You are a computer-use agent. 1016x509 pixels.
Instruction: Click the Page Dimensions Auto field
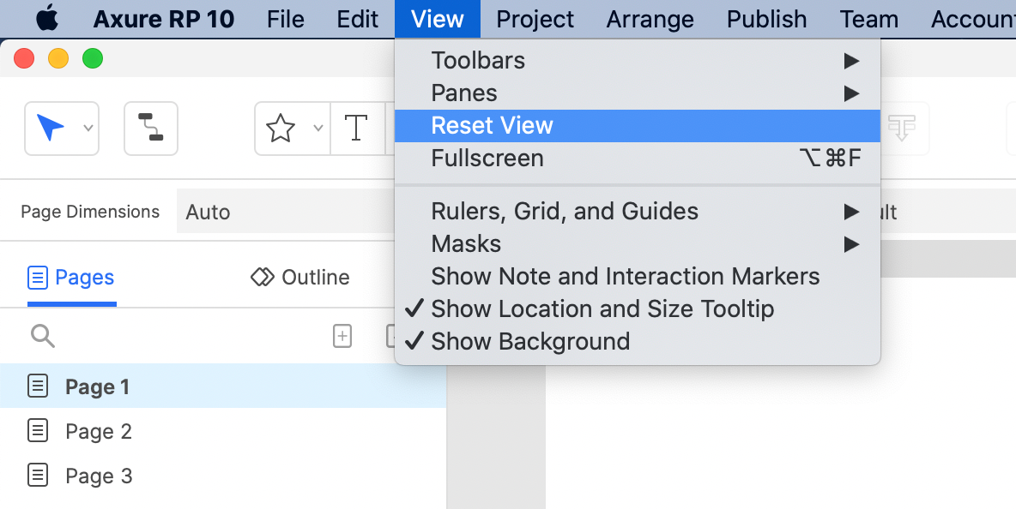[x=283, y=212]
